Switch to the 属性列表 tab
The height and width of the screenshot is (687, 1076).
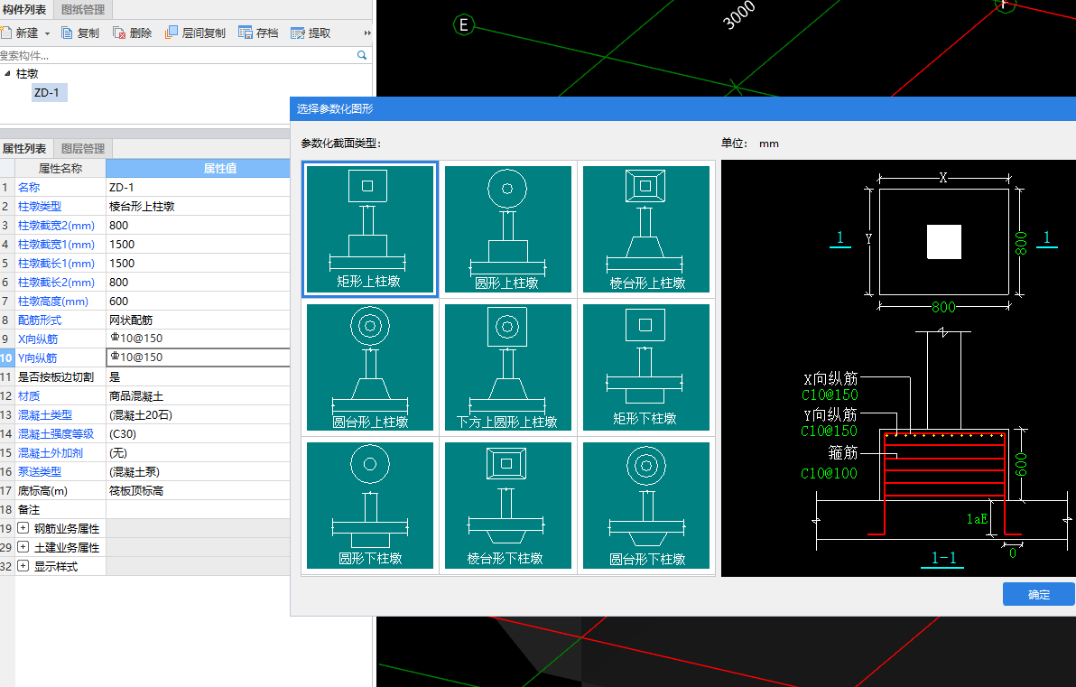(x=25, y=148)
